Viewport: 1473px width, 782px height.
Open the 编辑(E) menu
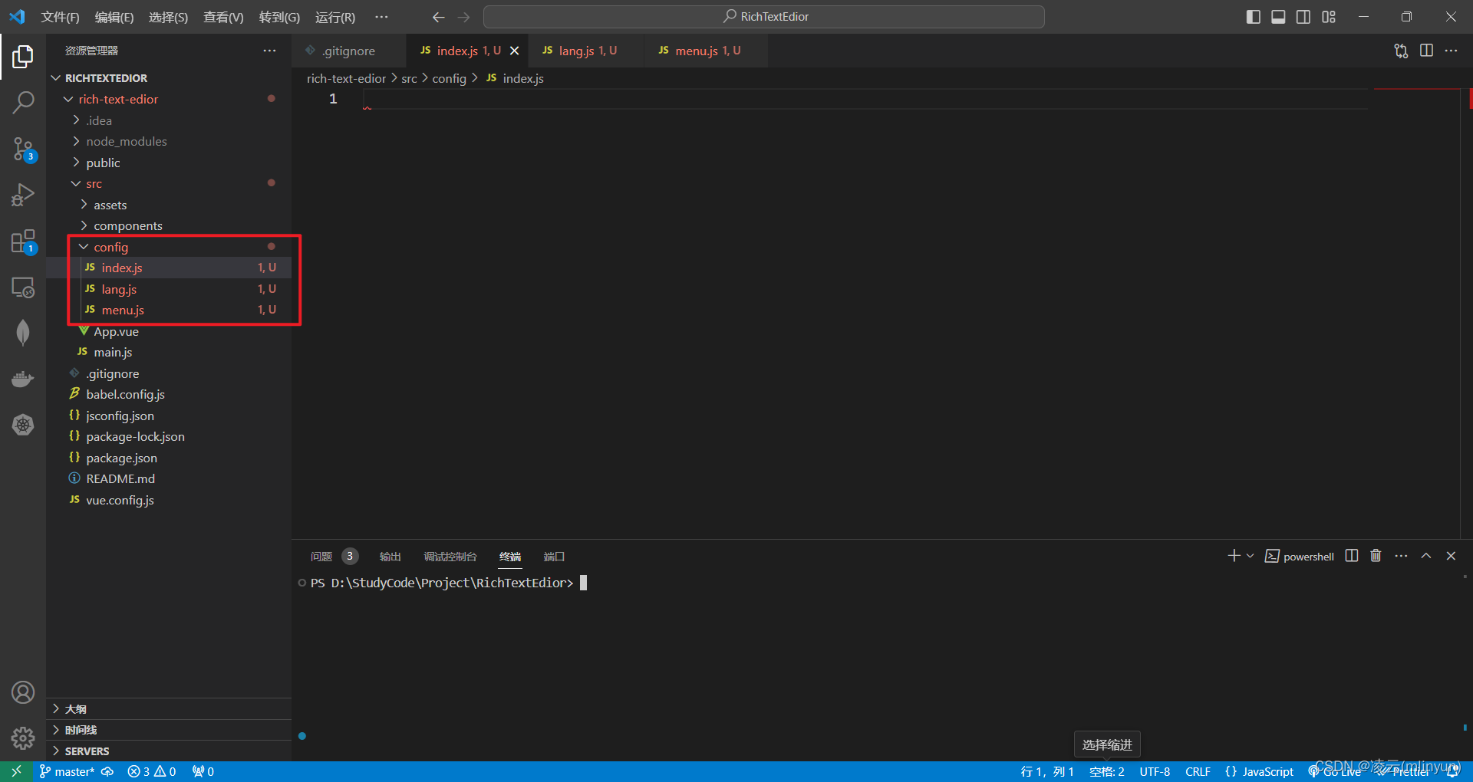114,17
